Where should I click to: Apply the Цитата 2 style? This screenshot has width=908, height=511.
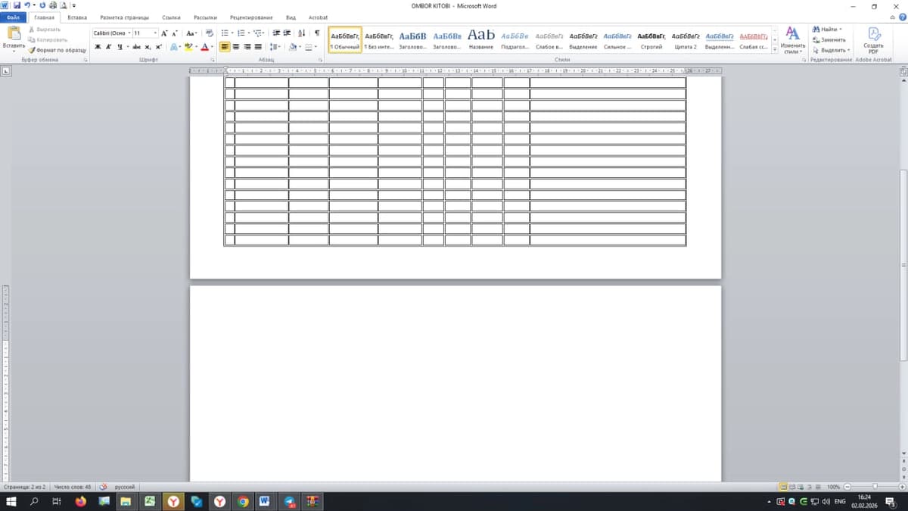tap(686, 39)
